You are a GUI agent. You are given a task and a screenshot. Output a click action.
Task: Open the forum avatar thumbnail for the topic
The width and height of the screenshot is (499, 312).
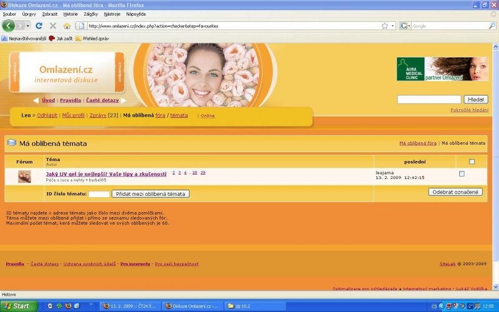24,177
